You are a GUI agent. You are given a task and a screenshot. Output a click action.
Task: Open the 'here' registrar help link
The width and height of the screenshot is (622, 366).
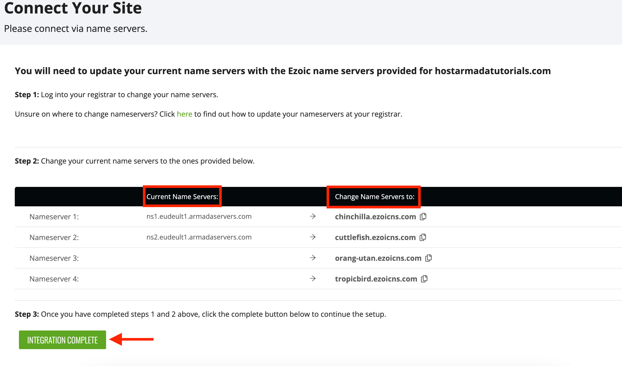184,114
